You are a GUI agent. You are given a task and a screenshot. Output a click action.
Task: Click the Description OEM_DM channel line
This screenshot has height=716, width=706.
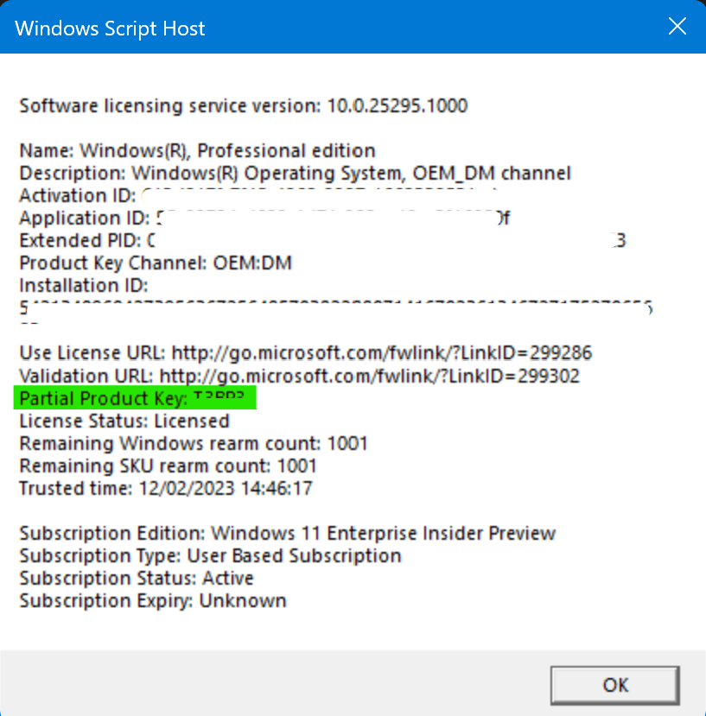[295, 174]
